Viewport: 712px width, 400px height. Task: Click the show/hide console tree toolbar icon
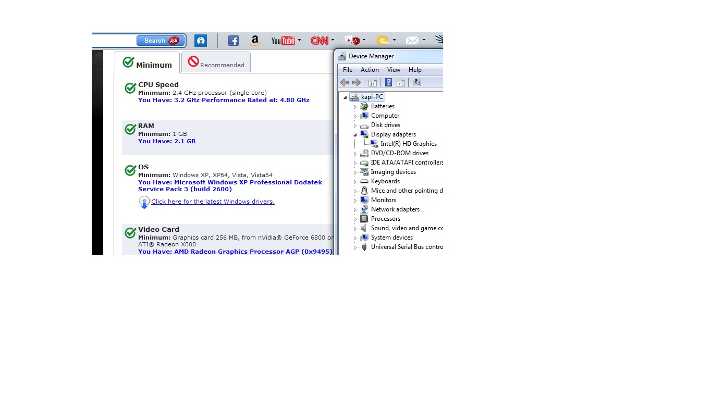coord(373,82)
